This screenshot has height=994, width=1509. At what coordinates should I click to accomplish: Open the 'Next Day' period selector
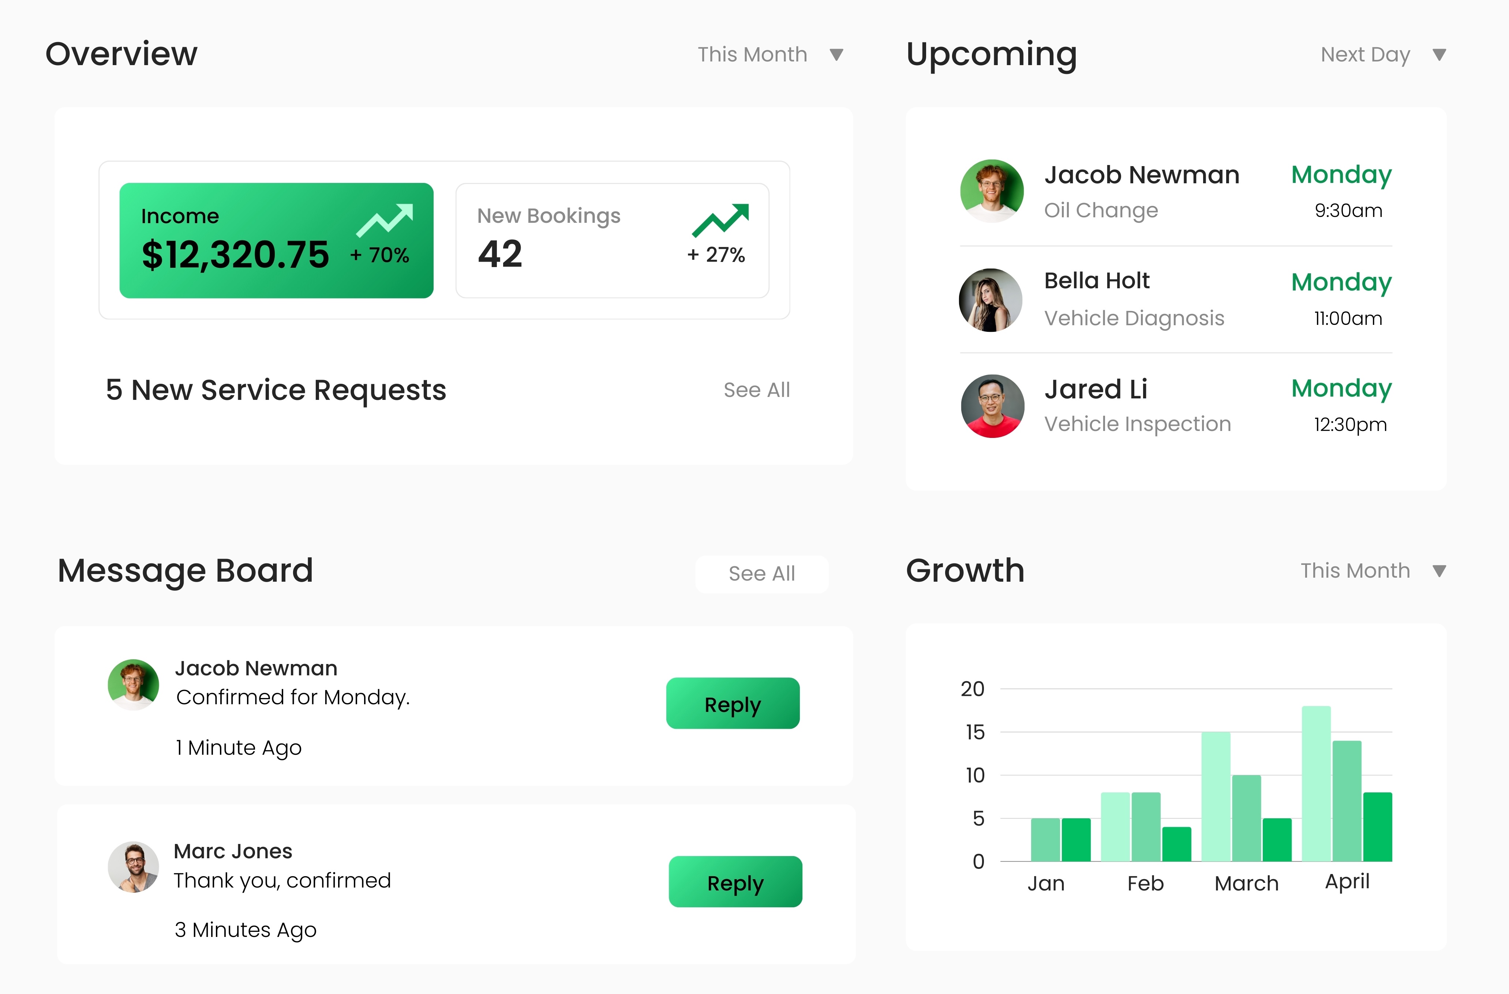[1384, 55]
